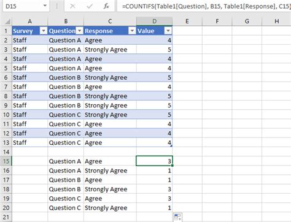Click inside the COUNTIFS formula bar
The image size is (291, 222).
pyautogui.click(x=204, y=6)
